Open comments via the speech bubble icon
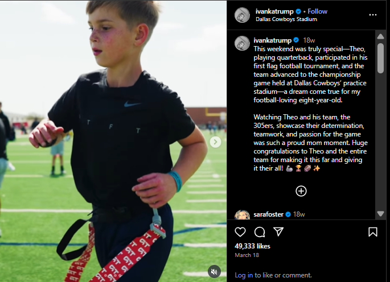 [x=260, y=232]
